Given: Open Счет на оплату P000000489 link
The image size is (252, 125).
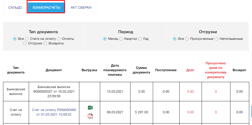Looking at the screenshot, I should tap(54, 112).
